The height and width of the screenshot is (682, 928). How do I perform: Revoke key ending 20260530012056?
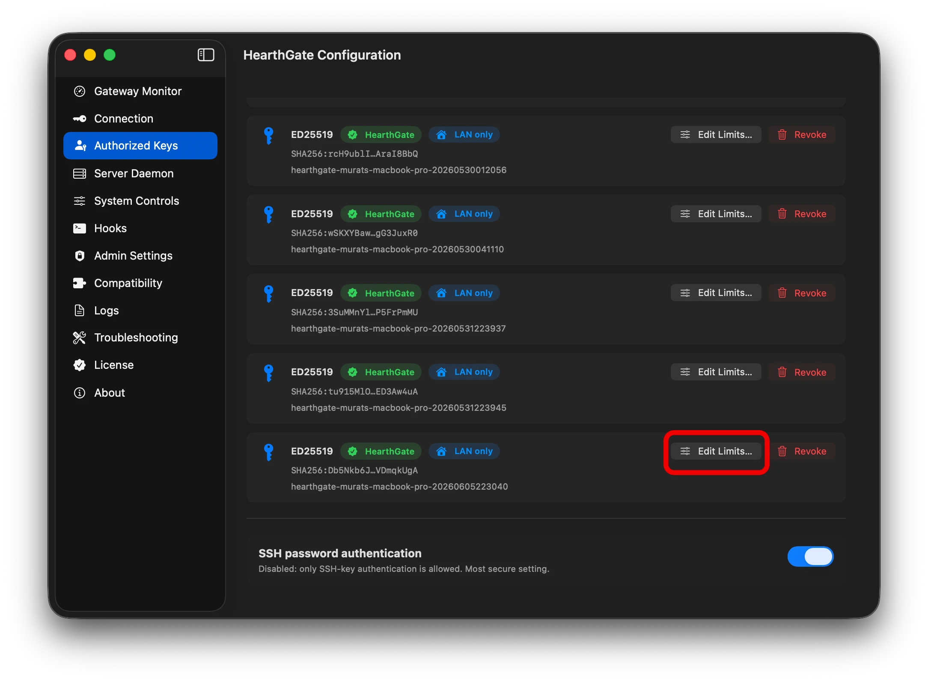click(x=802, y=135)
